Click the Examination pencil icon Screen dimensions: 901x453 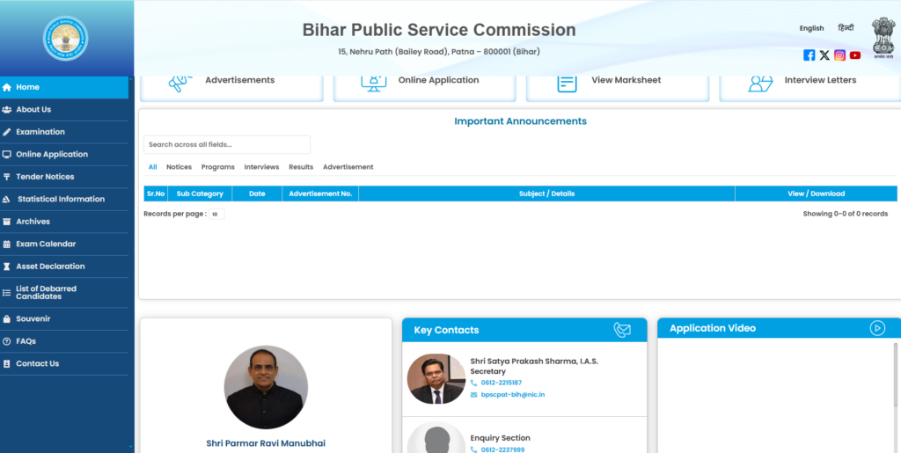[x=7, y=132]
